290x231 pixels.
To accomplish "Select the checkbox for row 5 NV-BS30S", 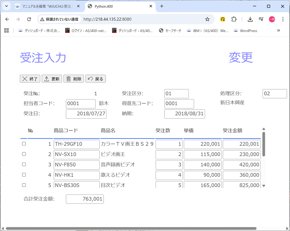I will pyautogui.click(x=24, y=185).
